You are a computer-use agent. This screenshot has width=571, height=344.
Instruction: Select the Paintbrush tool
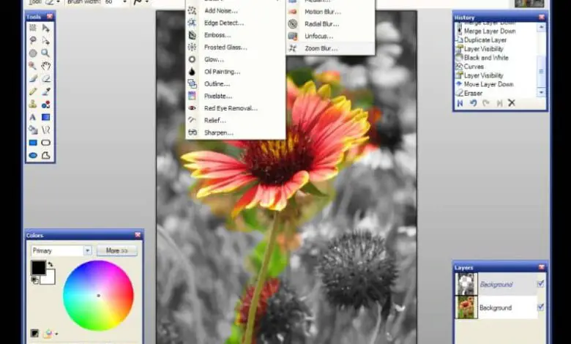[33, 78]
